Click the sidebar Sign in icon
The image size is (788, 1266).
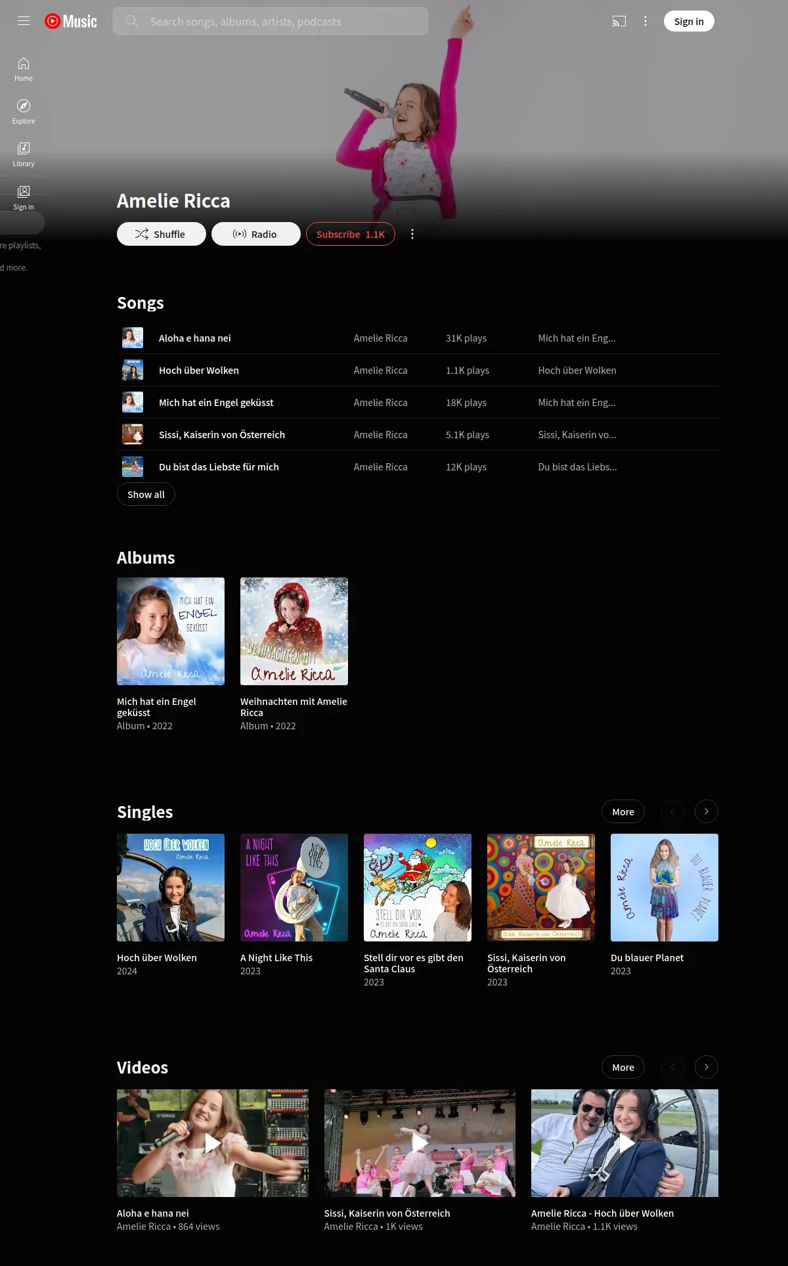pos(24,197)
